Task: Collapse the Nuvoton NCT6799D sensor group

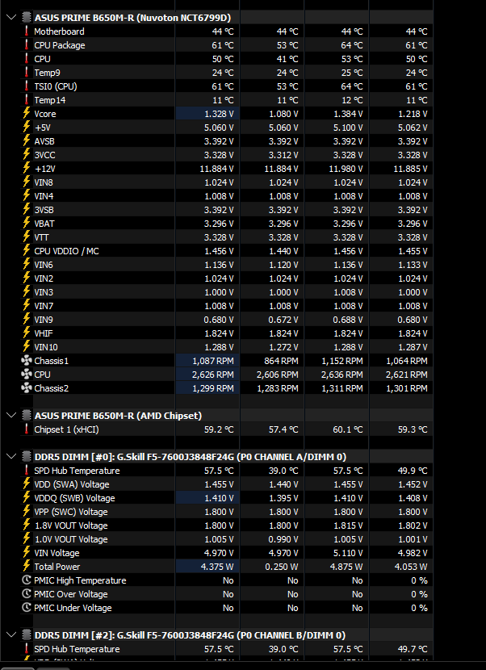Action: coord(11,18)
